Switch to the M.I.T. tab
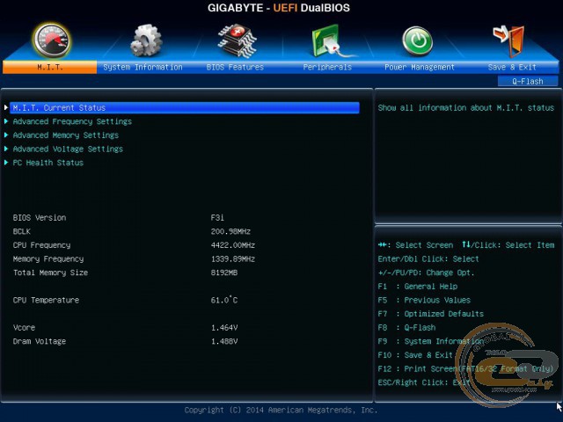The height and width of the screenshot is (422, 563). point(49,67)
